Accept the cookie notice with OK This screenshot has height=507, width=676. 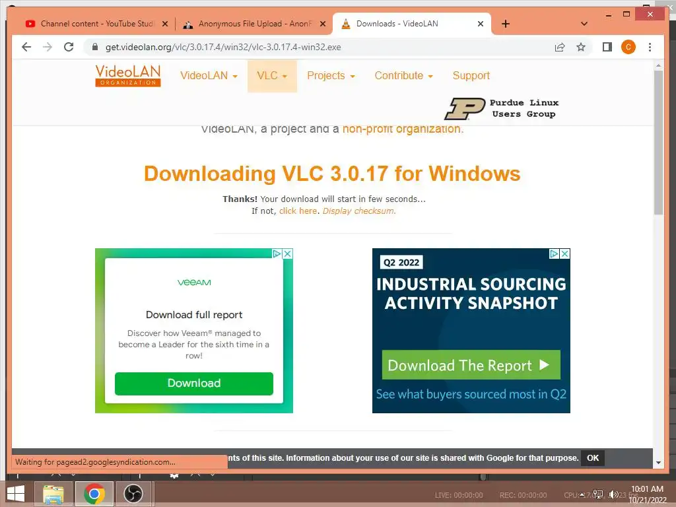coord(593,458)
